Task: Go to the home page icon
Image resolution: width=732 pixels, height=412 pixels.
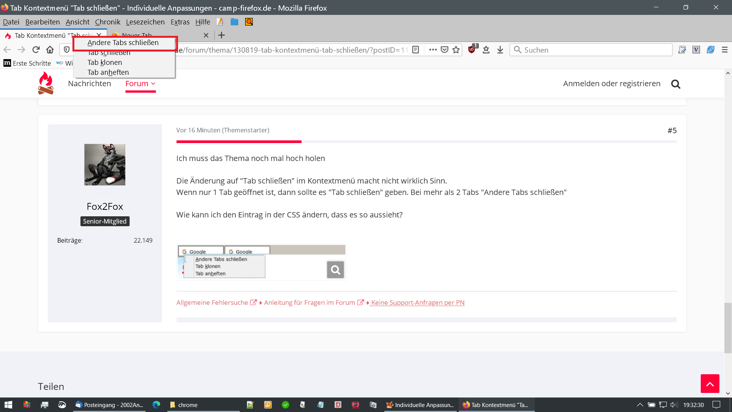Action: tap(50, 50)
